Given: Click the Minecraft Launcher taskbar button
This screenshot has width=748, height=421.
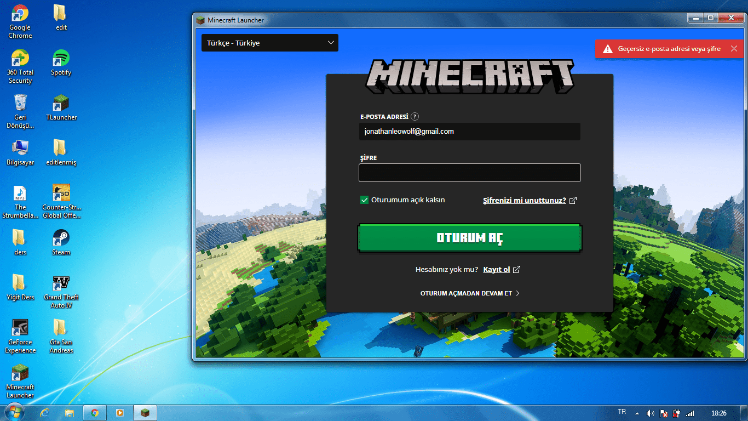Looking at the screenshot, I should (x=145, y=413).
